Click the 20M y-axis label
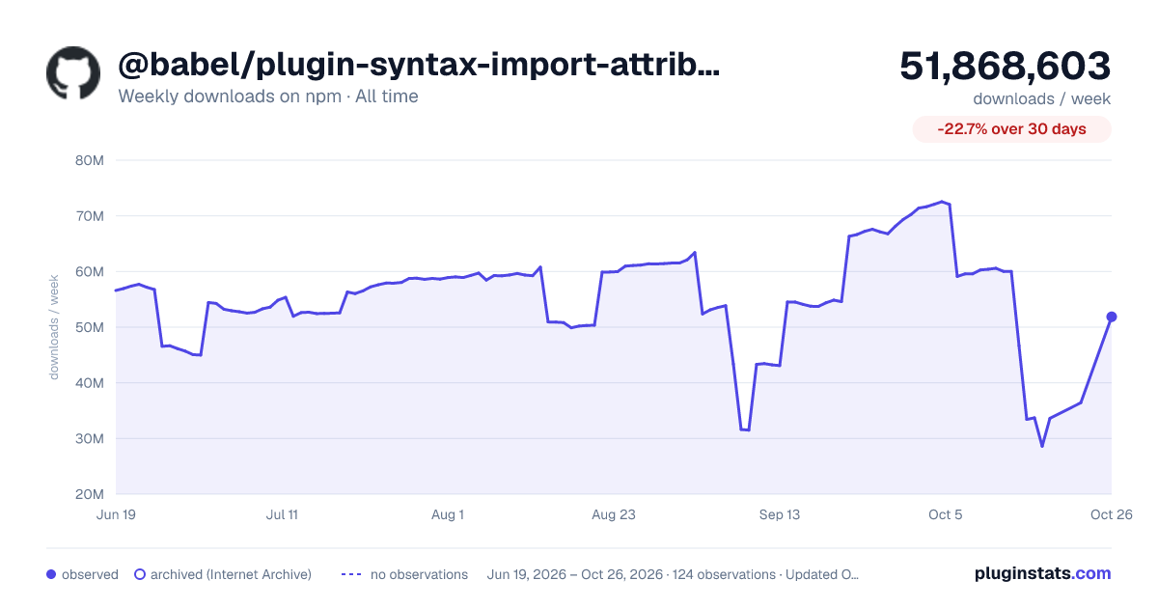Screen dimensions: 1158x608 click(x=89, y=494)
